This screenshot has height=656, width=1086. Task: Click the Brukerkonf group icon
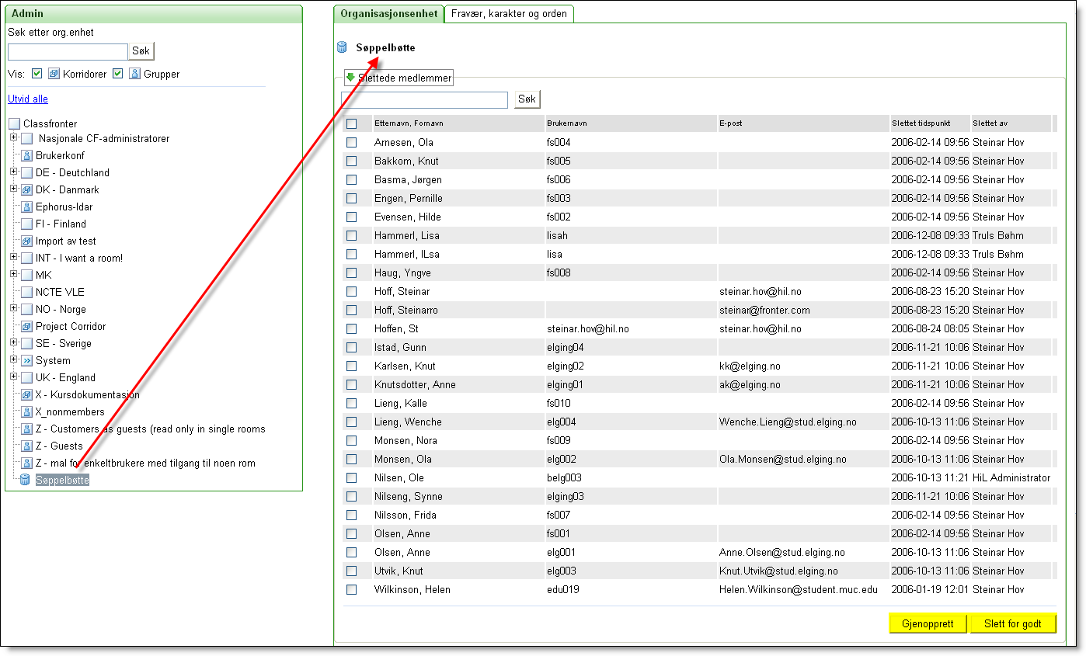point(26,155)
